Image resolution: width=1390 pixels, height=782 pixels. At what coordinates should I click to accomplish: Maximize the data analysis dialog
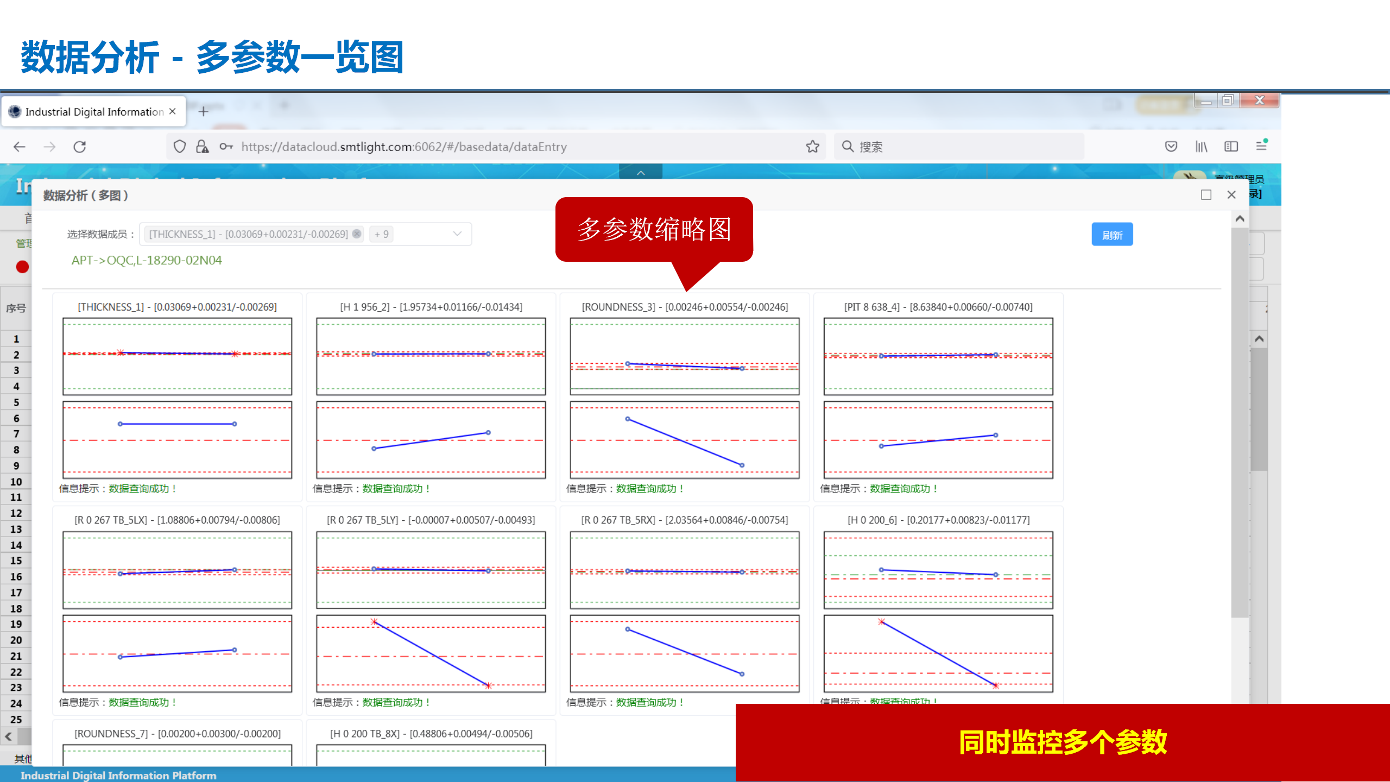coord(1206,195)
